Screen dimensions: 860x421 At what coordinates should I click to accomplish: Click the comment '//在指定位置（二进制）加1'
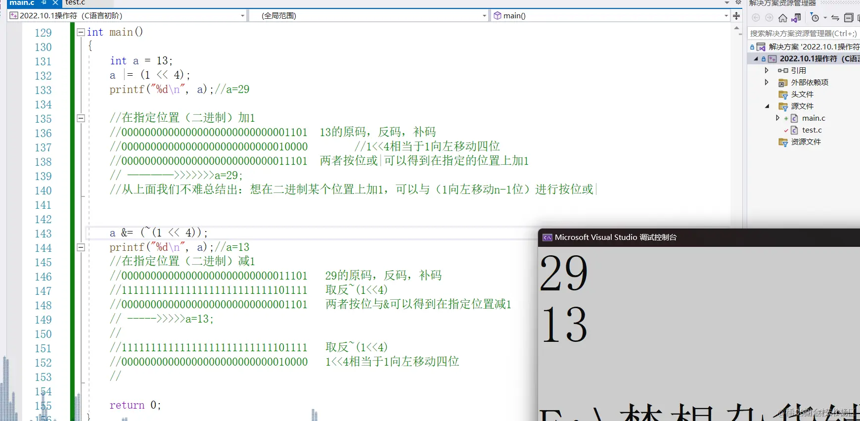click(x=182, y=118)
